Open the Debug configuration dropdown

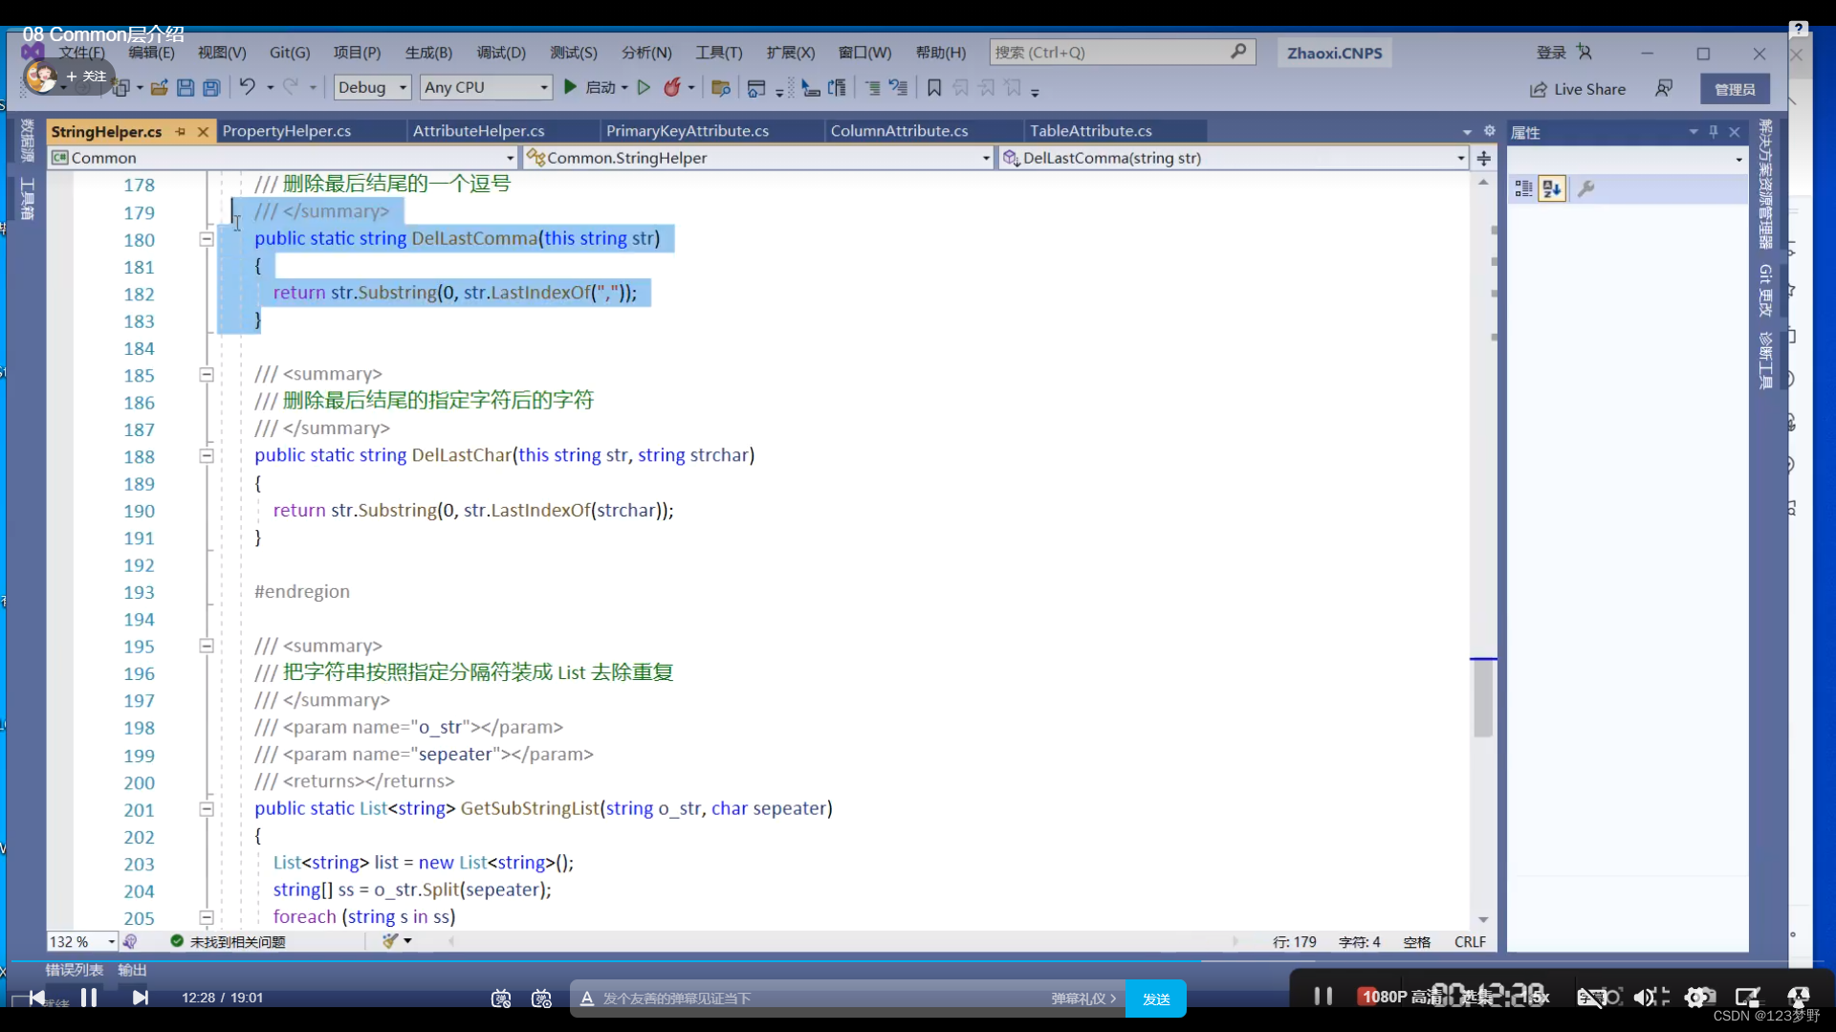tap(372, 87)
